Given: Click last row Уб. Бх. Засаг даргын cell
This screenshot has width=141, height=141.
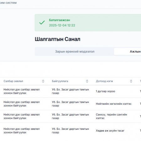Looking at the screenshot, I should point(70,131).
